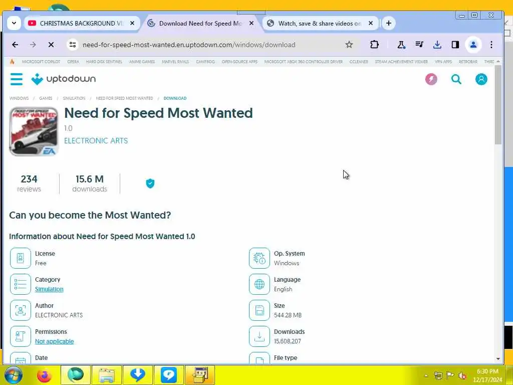Open browser extensions puzzle icon
The image size is (513, 385).
coord(374,45)
